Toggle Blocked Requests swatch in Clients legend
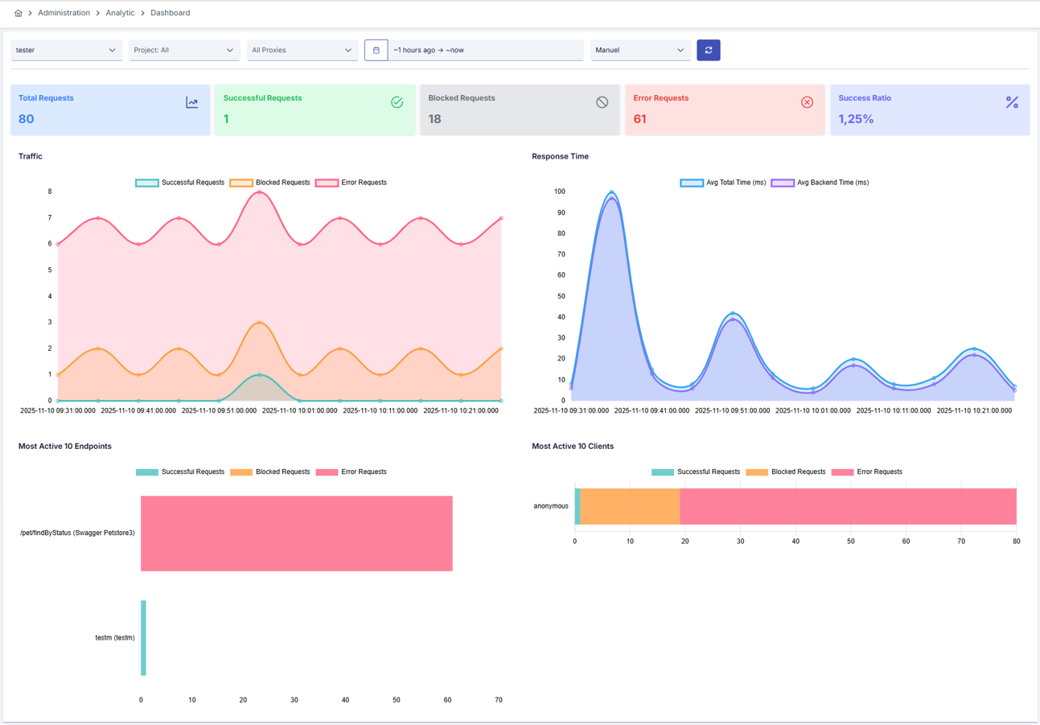 click(757, 472)
